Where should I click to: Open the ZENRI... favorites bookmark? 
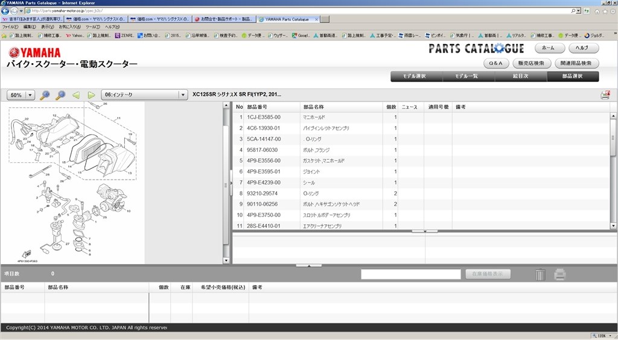124,36
